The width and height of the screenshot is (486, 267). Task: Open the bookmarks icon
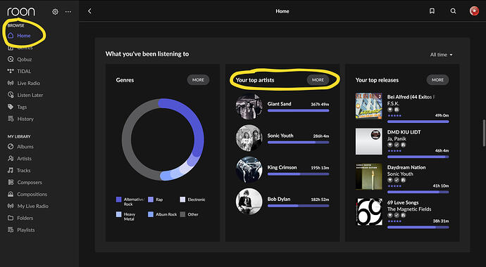(432, 11)
